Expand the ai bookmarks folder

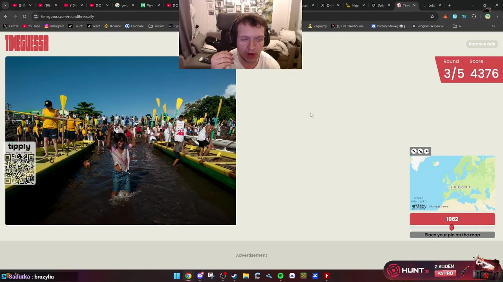457,26
